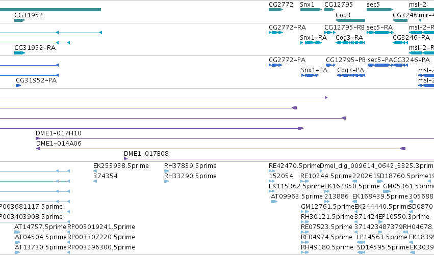Click EST AT09963.5prime label
This screenshot has width=434, height=255.
click(297, 196)
